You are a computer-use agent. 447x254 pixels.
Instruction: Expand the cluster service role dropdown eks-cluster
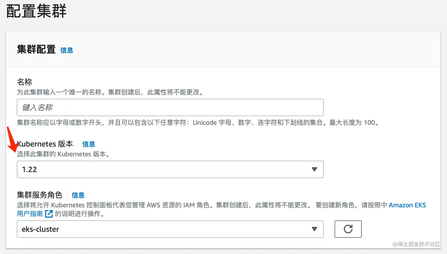170,229
